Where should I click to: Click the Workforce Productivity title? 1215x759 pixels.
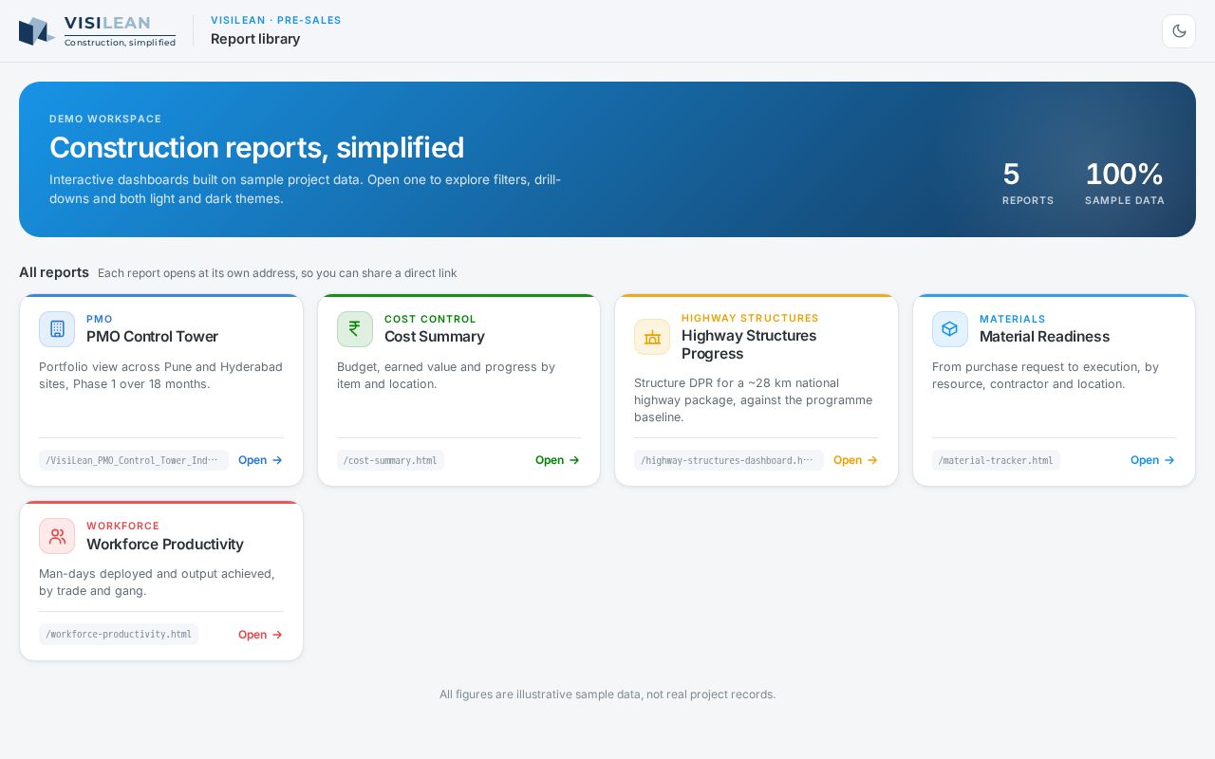point(165,545)
